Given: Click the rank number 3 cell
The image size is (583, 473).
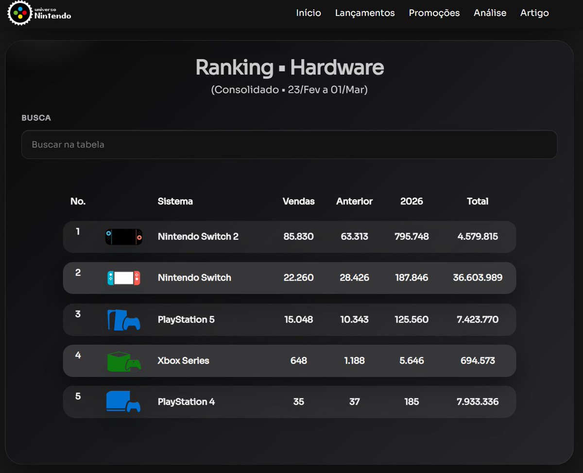Looking at the screenshot, I should click(78, 314).
